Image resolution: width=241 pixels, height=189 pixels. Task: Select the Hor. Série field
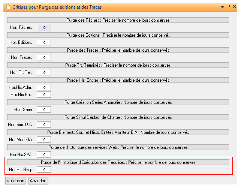point(44,109)
